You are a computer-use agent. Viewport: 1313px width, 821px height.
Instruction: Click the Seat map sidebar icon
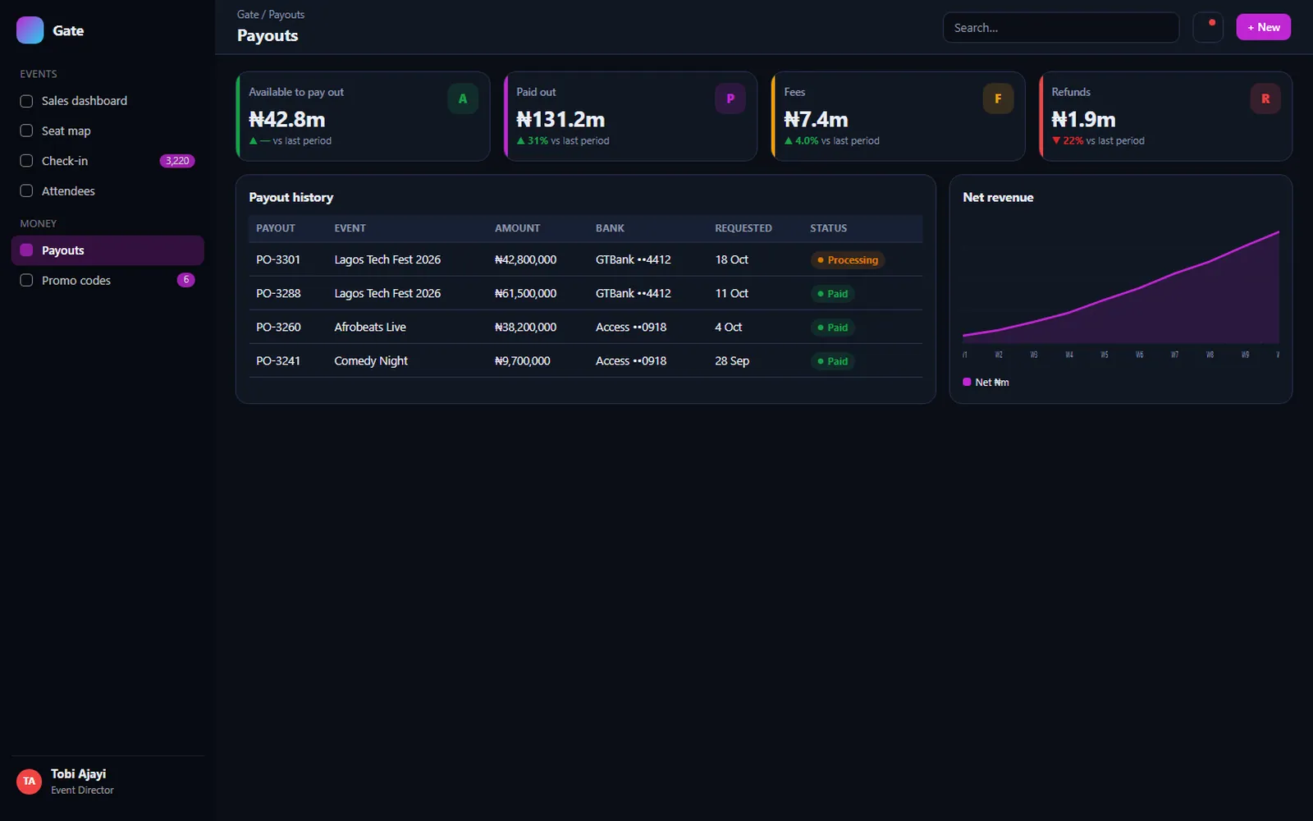click(26, 131)
